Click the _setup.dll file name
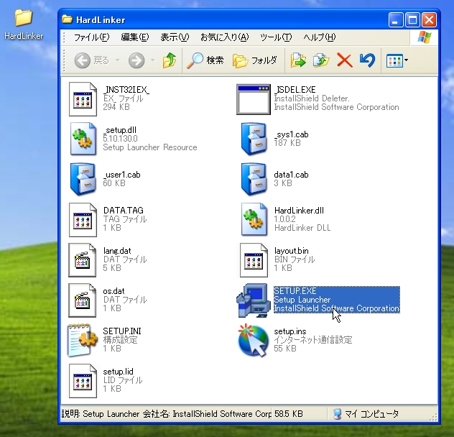454x437 pixels. coord(119,130)
